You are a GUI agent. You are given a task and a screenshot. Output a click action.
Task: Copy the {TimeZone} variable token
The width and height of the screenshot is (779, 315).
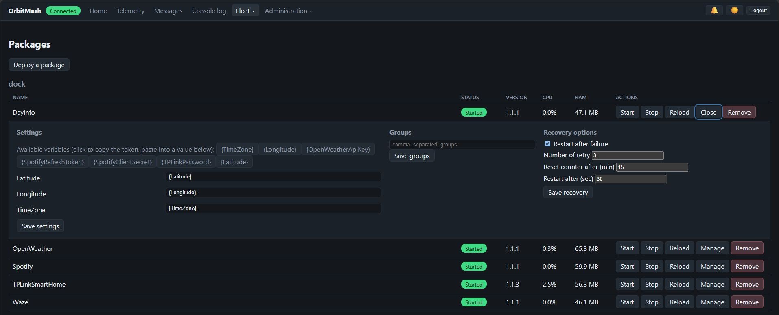(237, 149)
